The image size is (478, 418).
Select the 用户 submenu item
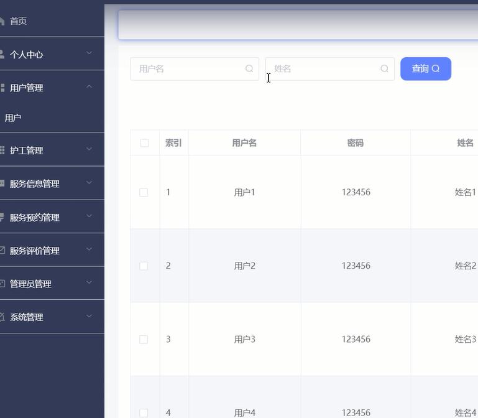point(52,118)
